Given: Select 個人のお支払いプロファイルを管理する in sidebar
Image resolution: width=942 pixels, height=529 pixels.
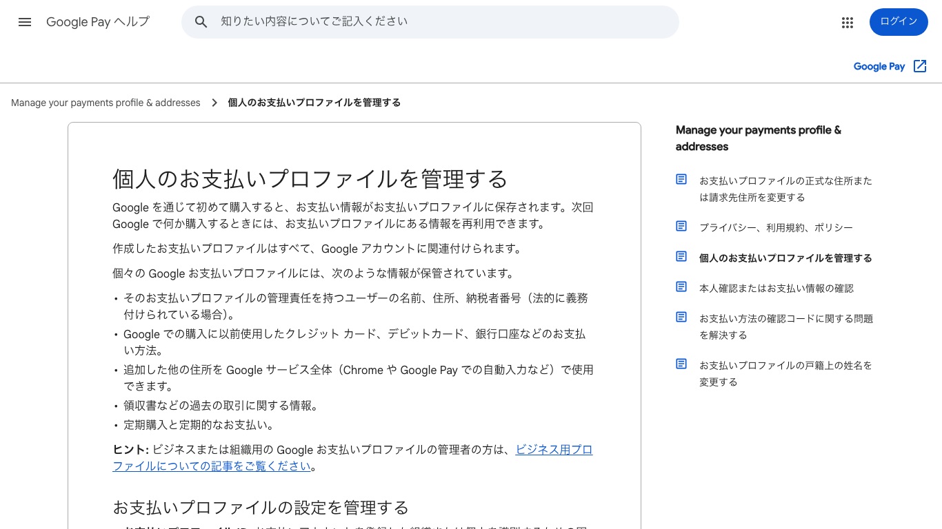Looking at the screenshot, I should point(785,258).
